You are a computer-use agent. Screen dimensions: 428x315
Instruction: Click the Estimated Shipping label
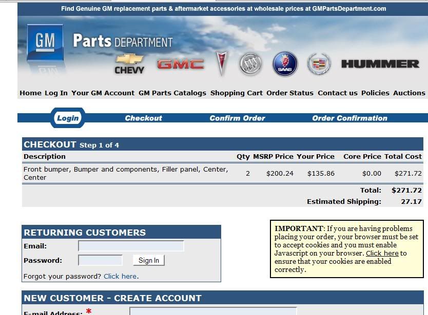(344, 202)
